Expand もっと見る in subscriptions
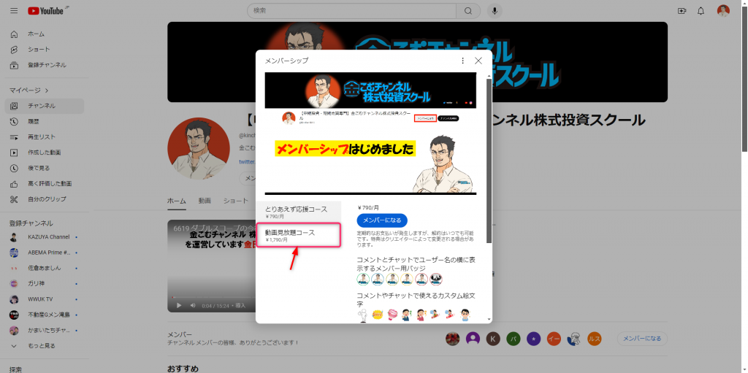This screenshot has width=748, height=373. [45, 346]
